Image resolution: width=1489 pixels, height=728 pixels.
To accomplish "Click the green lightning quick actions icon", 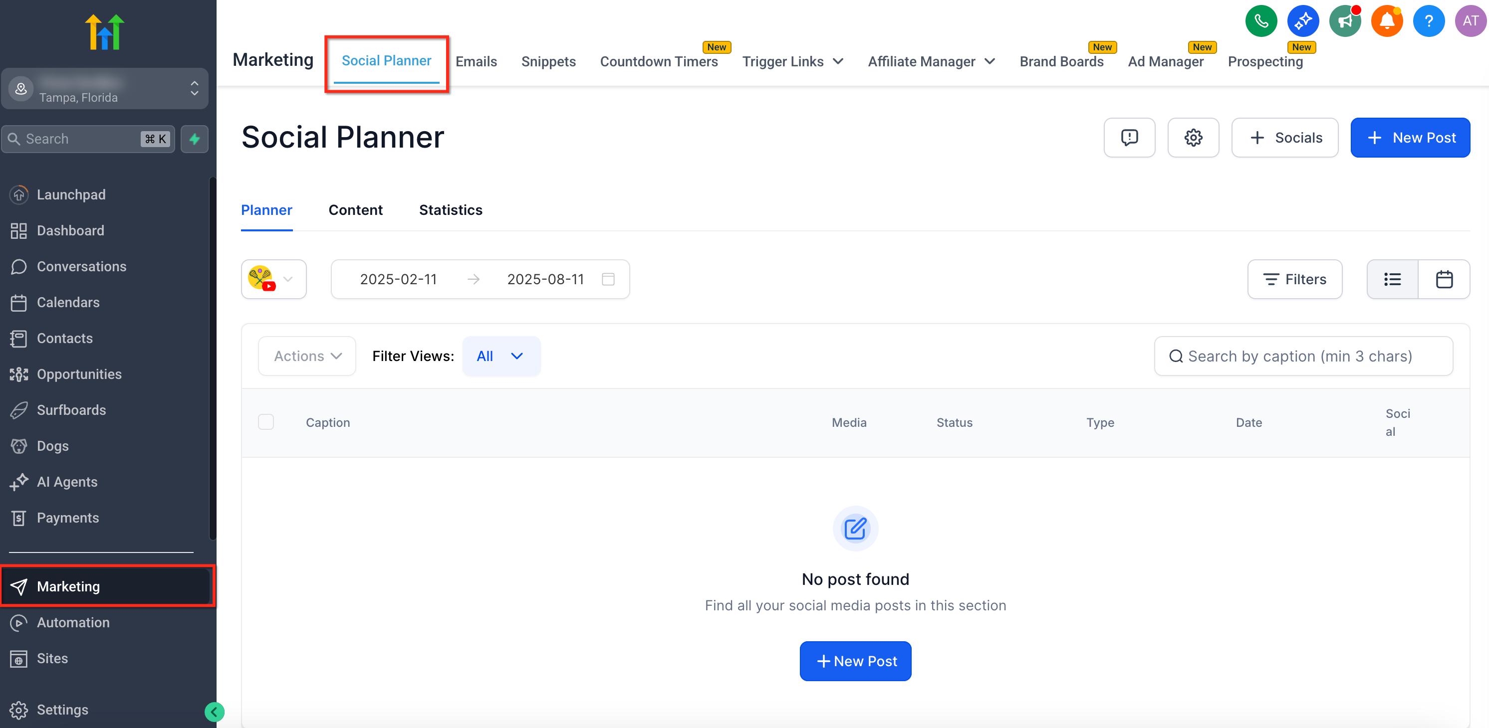I will [x=195, y=139].
